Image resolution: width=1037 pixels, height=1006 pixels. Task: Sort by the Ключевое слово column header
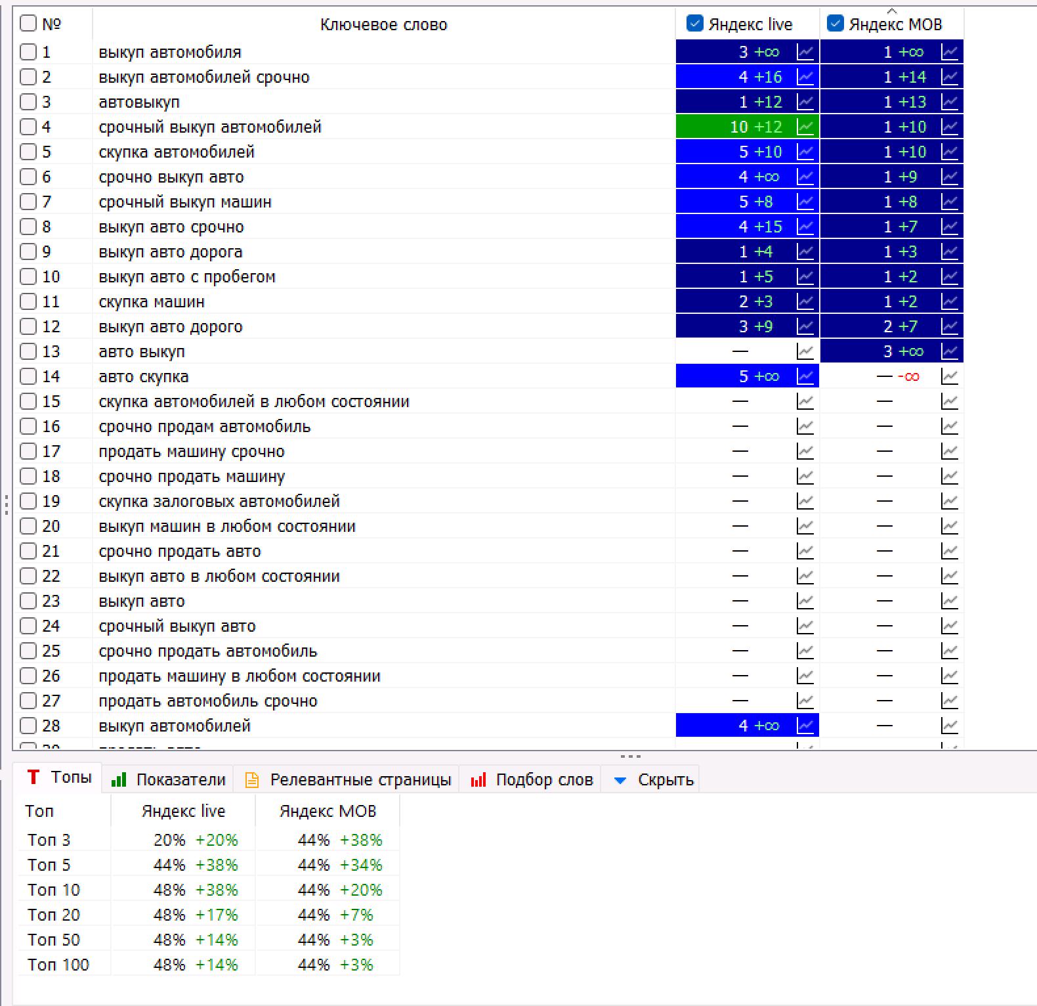(383, 25)
